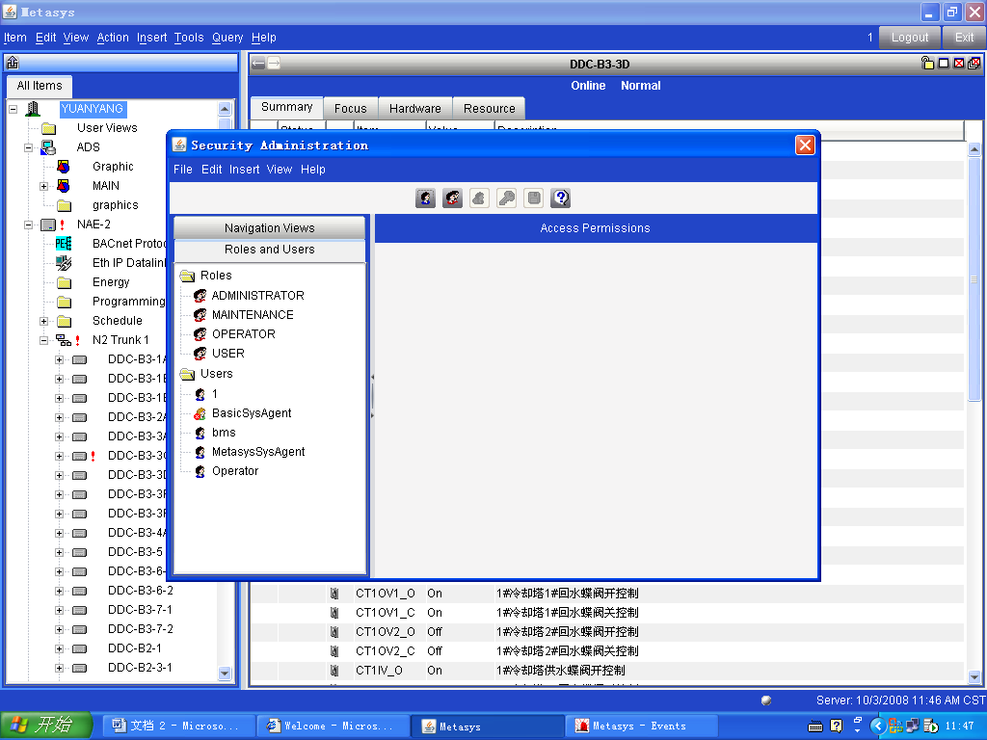987x740 pixels.
Task: Collapse the N2 Trunk 1 node
Action: click(44, 340)
